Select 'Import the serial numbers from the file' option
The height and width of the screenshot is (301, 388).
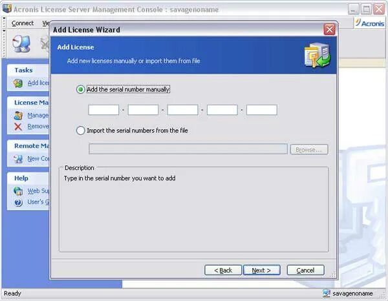coord(81,130)
